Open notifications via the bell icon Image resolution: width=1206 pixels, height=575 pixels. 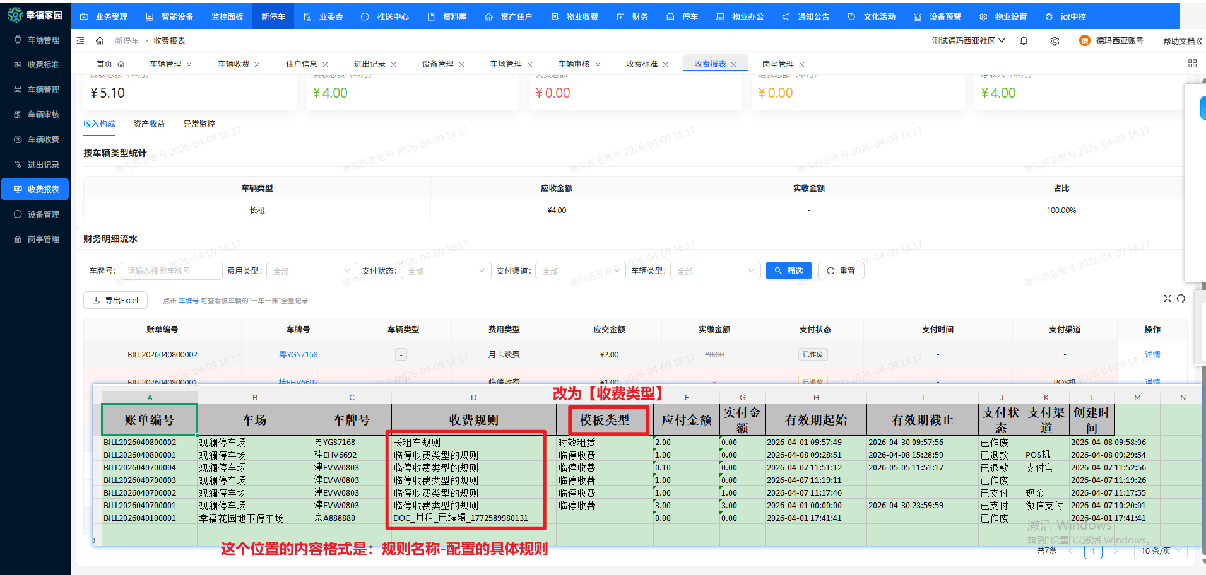click(x=1024, y=41)
